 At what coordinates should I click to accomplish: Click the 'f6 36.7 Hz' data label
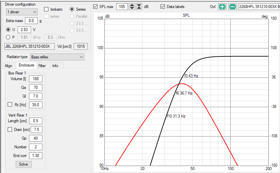(x=184, y=93)
